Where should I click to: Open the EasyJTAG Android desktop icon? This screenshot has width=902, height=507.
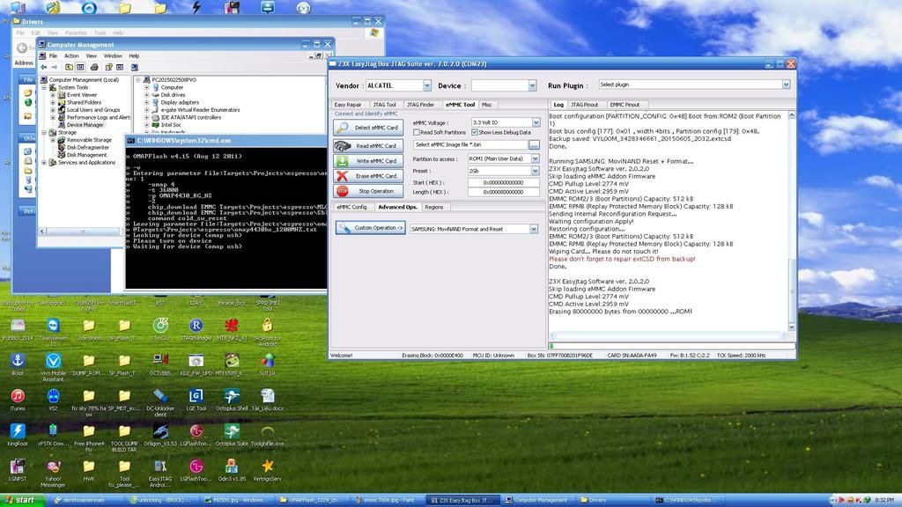(x=160, y=474)
